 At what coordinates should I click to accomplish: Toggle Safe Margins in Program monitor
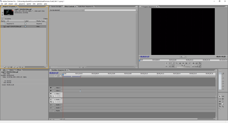pyautogui.click(x=196, y=63)
